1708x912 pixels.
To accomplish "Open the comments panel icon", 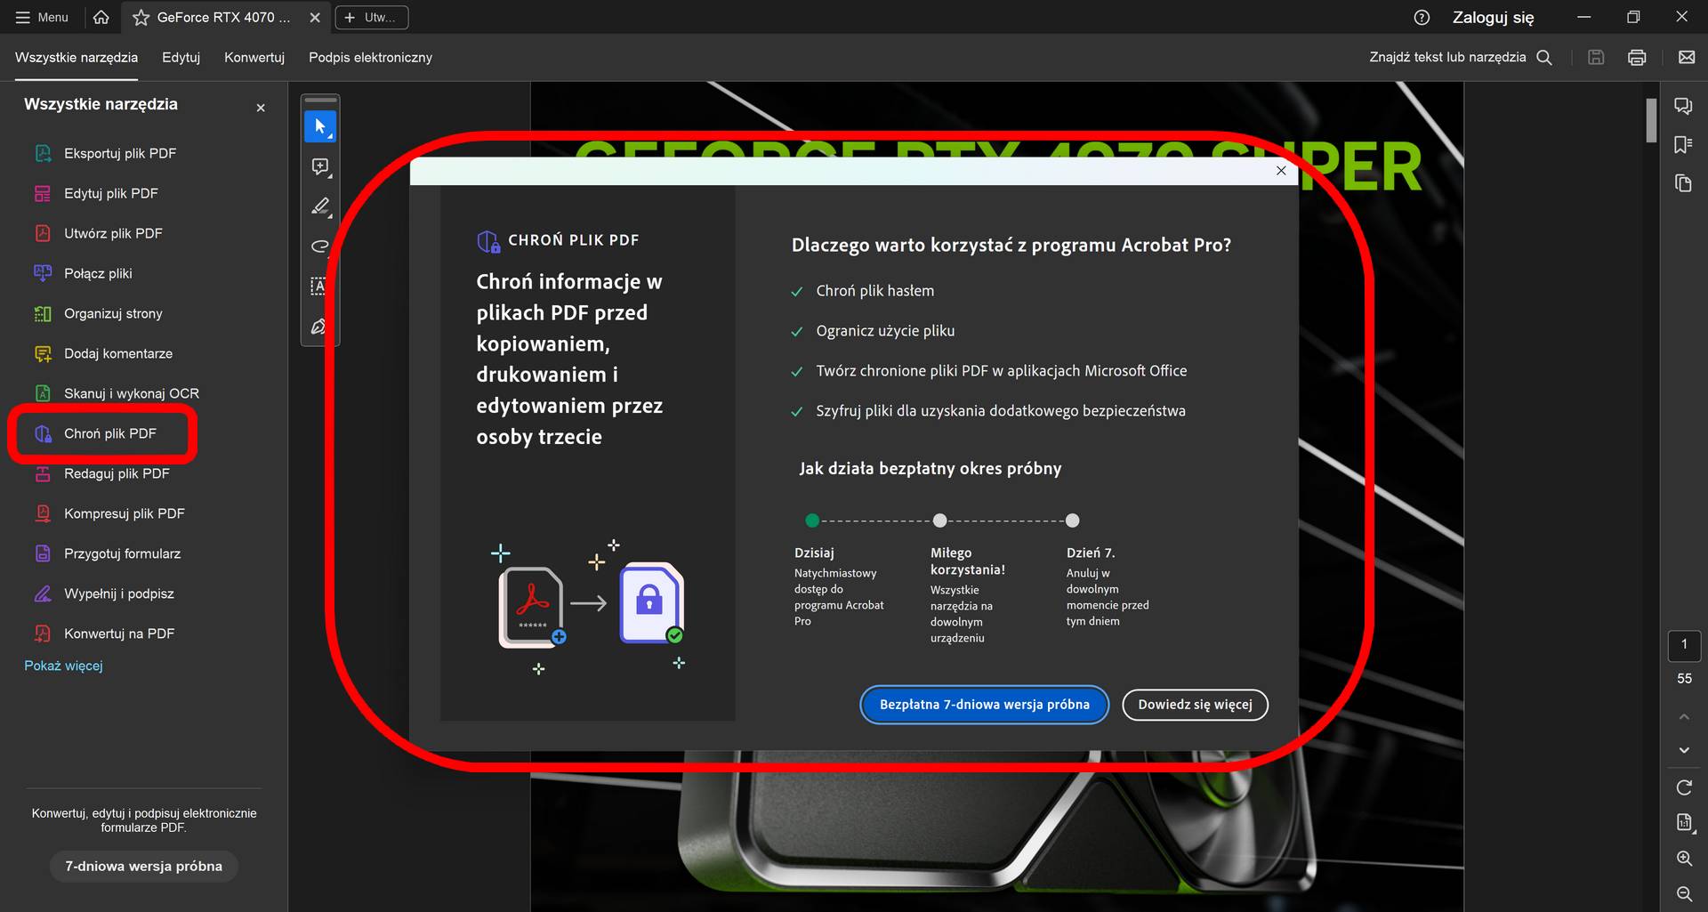I will click(x=1683, y=107).
